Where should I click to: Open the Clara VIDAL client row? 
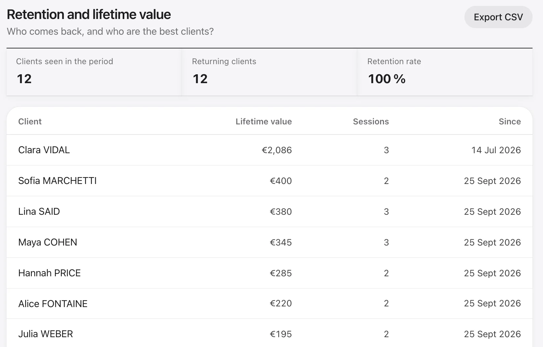(270, 150)
